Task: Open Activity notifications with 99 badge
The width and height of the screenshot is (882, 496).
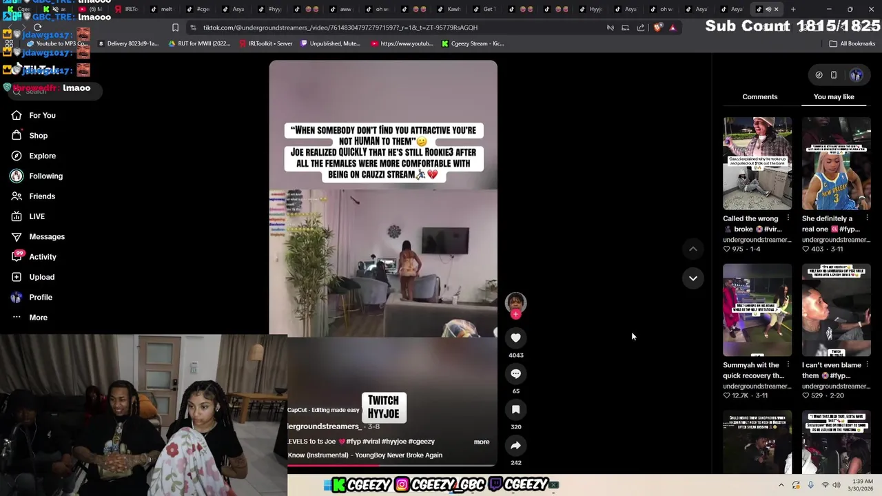Action: coord(42,257)
